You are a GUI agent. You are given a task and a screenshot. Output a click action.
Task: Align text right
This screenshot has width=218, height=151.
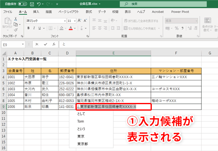point(105,28)
